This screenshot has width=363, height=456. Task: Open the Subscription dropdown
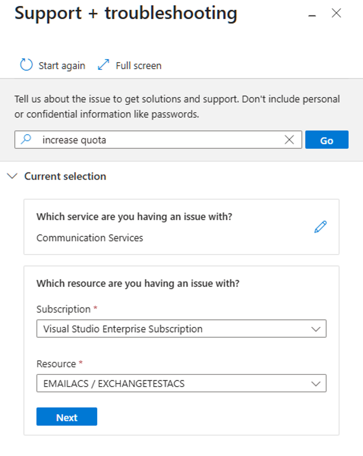click(181, 329)
